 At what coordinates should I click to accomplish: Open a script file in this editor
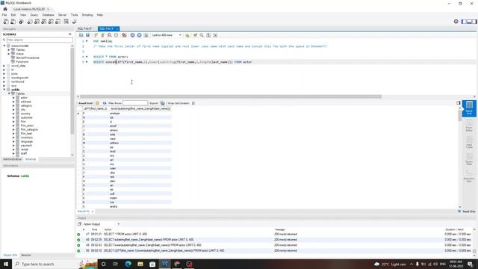(x=81, y=35)
